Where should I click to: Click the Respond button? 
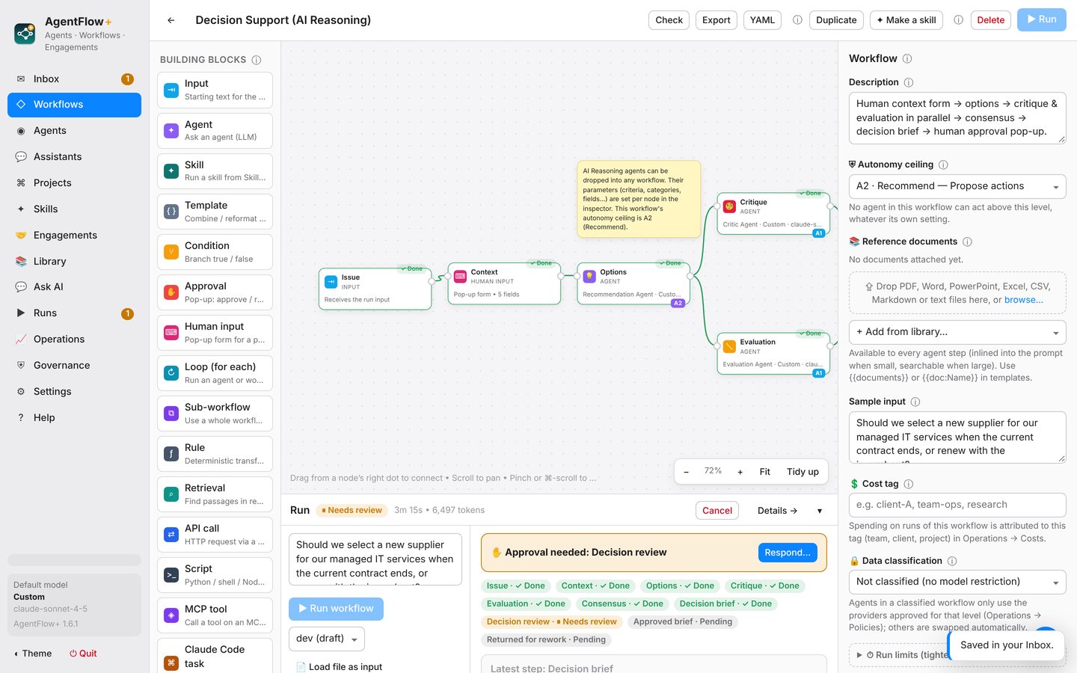tap(788, 553)
